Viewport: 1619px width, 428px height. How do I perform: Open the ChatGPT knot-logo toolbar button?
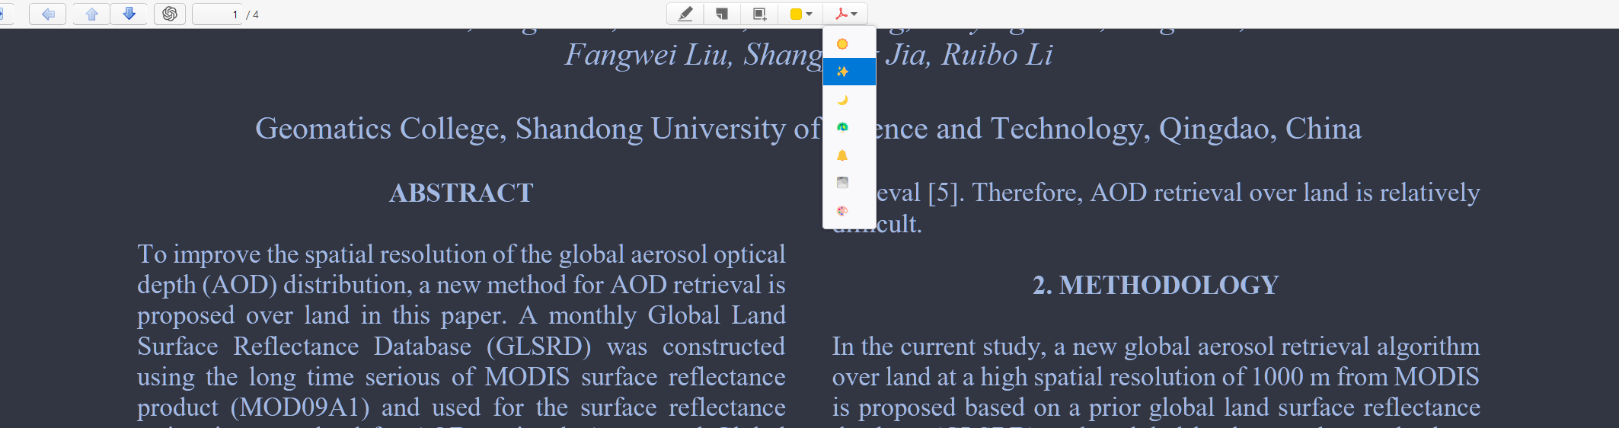(x=170, y=14)
